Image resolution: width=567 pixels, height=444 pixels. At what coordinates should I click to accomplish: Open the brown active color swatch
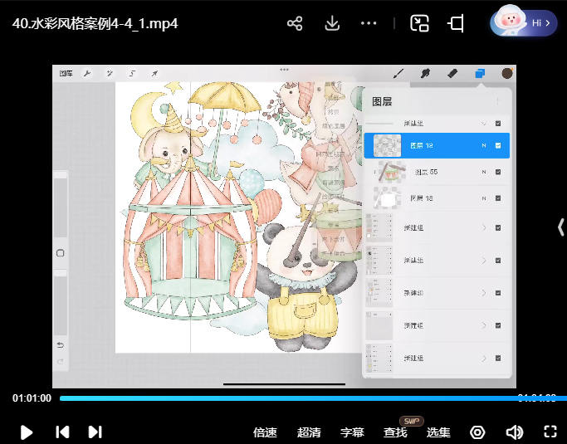[507, 74]
